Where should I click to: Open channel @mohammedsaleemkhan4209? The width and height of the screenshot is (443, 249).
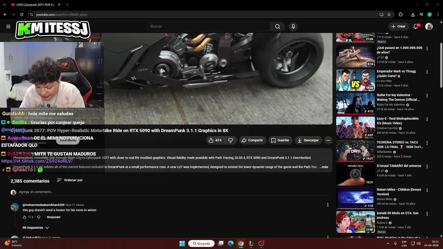click(x=43, y=205)
